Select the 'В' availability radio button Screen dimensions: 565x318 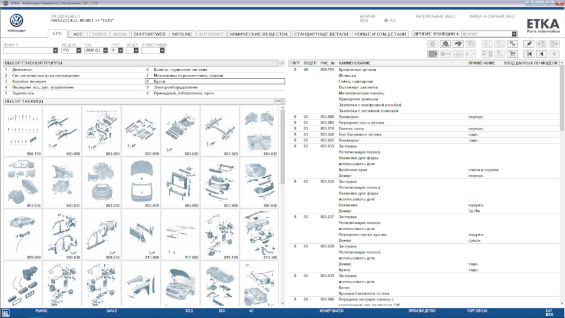[x=362, y=21]
